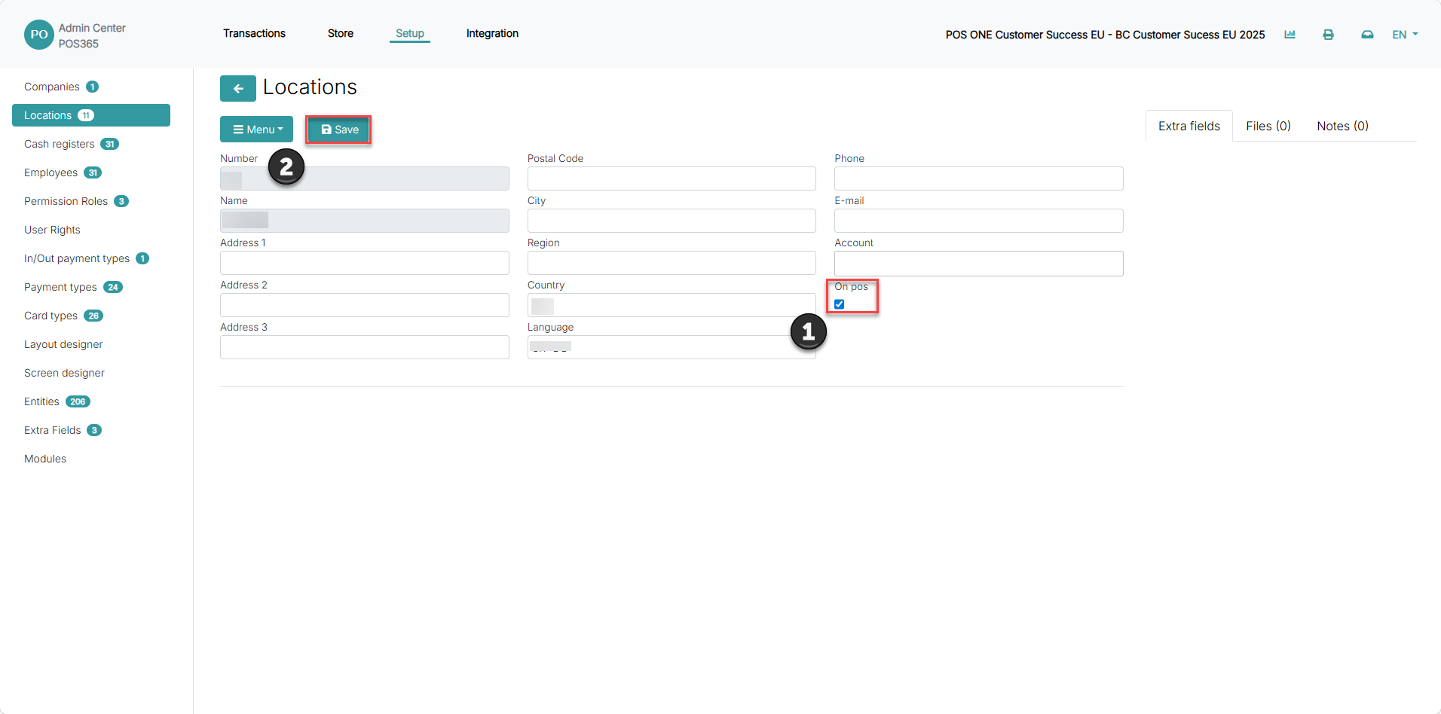Open the EN language dropdown
1441x714 pixels.
coord(1405,35)
